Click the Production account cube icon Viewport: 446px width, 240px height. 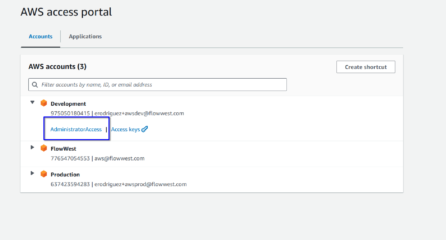point(44,174)
